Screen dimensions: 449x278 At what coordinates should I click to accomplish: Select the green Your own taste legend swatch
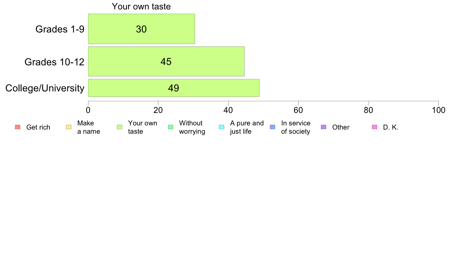[120, 127]
